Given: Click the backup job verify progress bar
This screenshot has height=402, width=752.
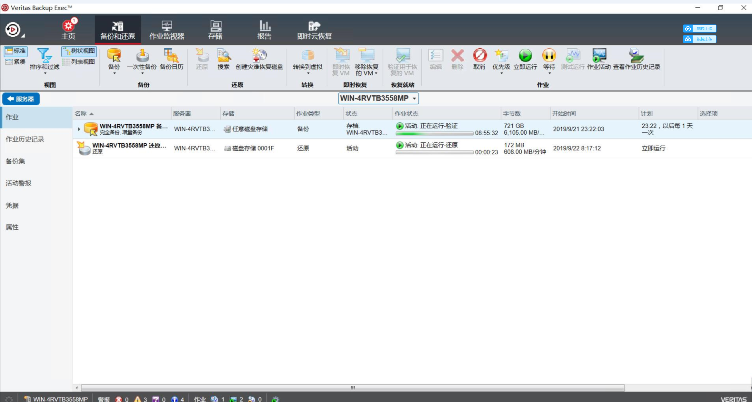Looking at the screenshot, I should pos(434,133).
